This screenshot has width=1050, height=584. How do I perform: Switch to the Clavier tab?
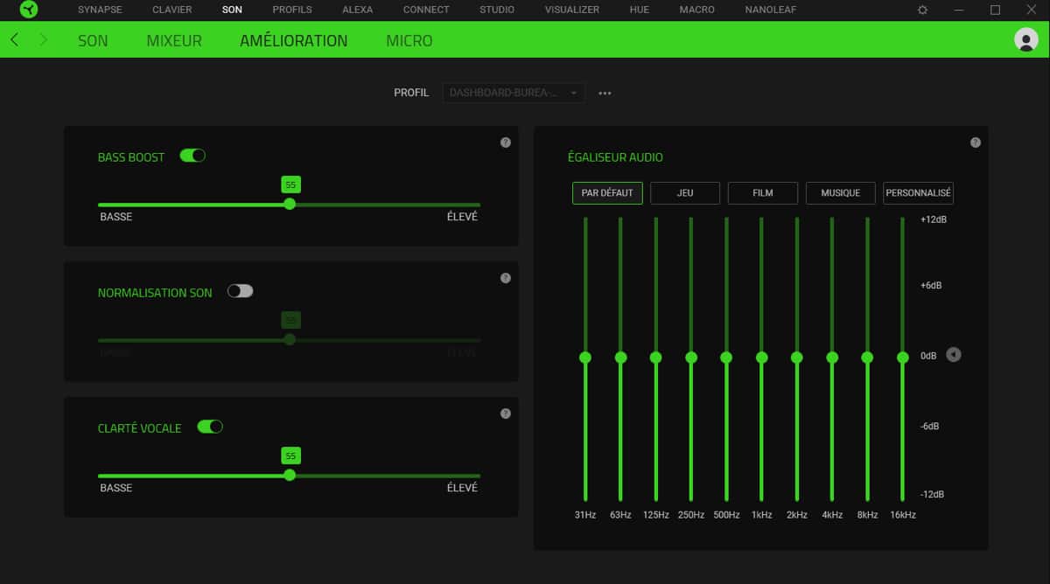pyautogui.click(x=172, y=10)
